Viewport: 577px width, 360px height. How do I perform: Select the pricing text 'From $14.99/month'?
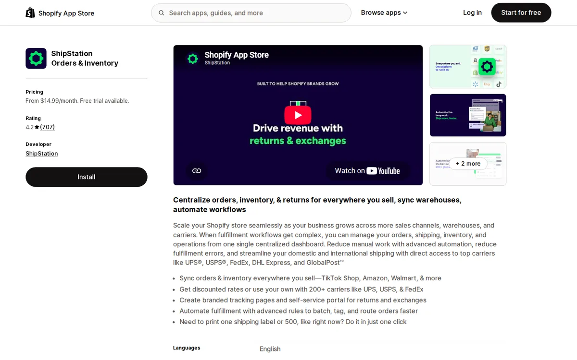51,101
